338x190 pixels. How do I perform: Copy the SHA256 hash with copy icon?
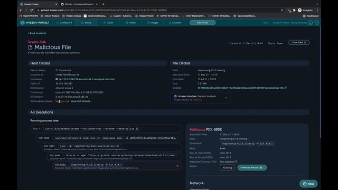pos(286,88)
